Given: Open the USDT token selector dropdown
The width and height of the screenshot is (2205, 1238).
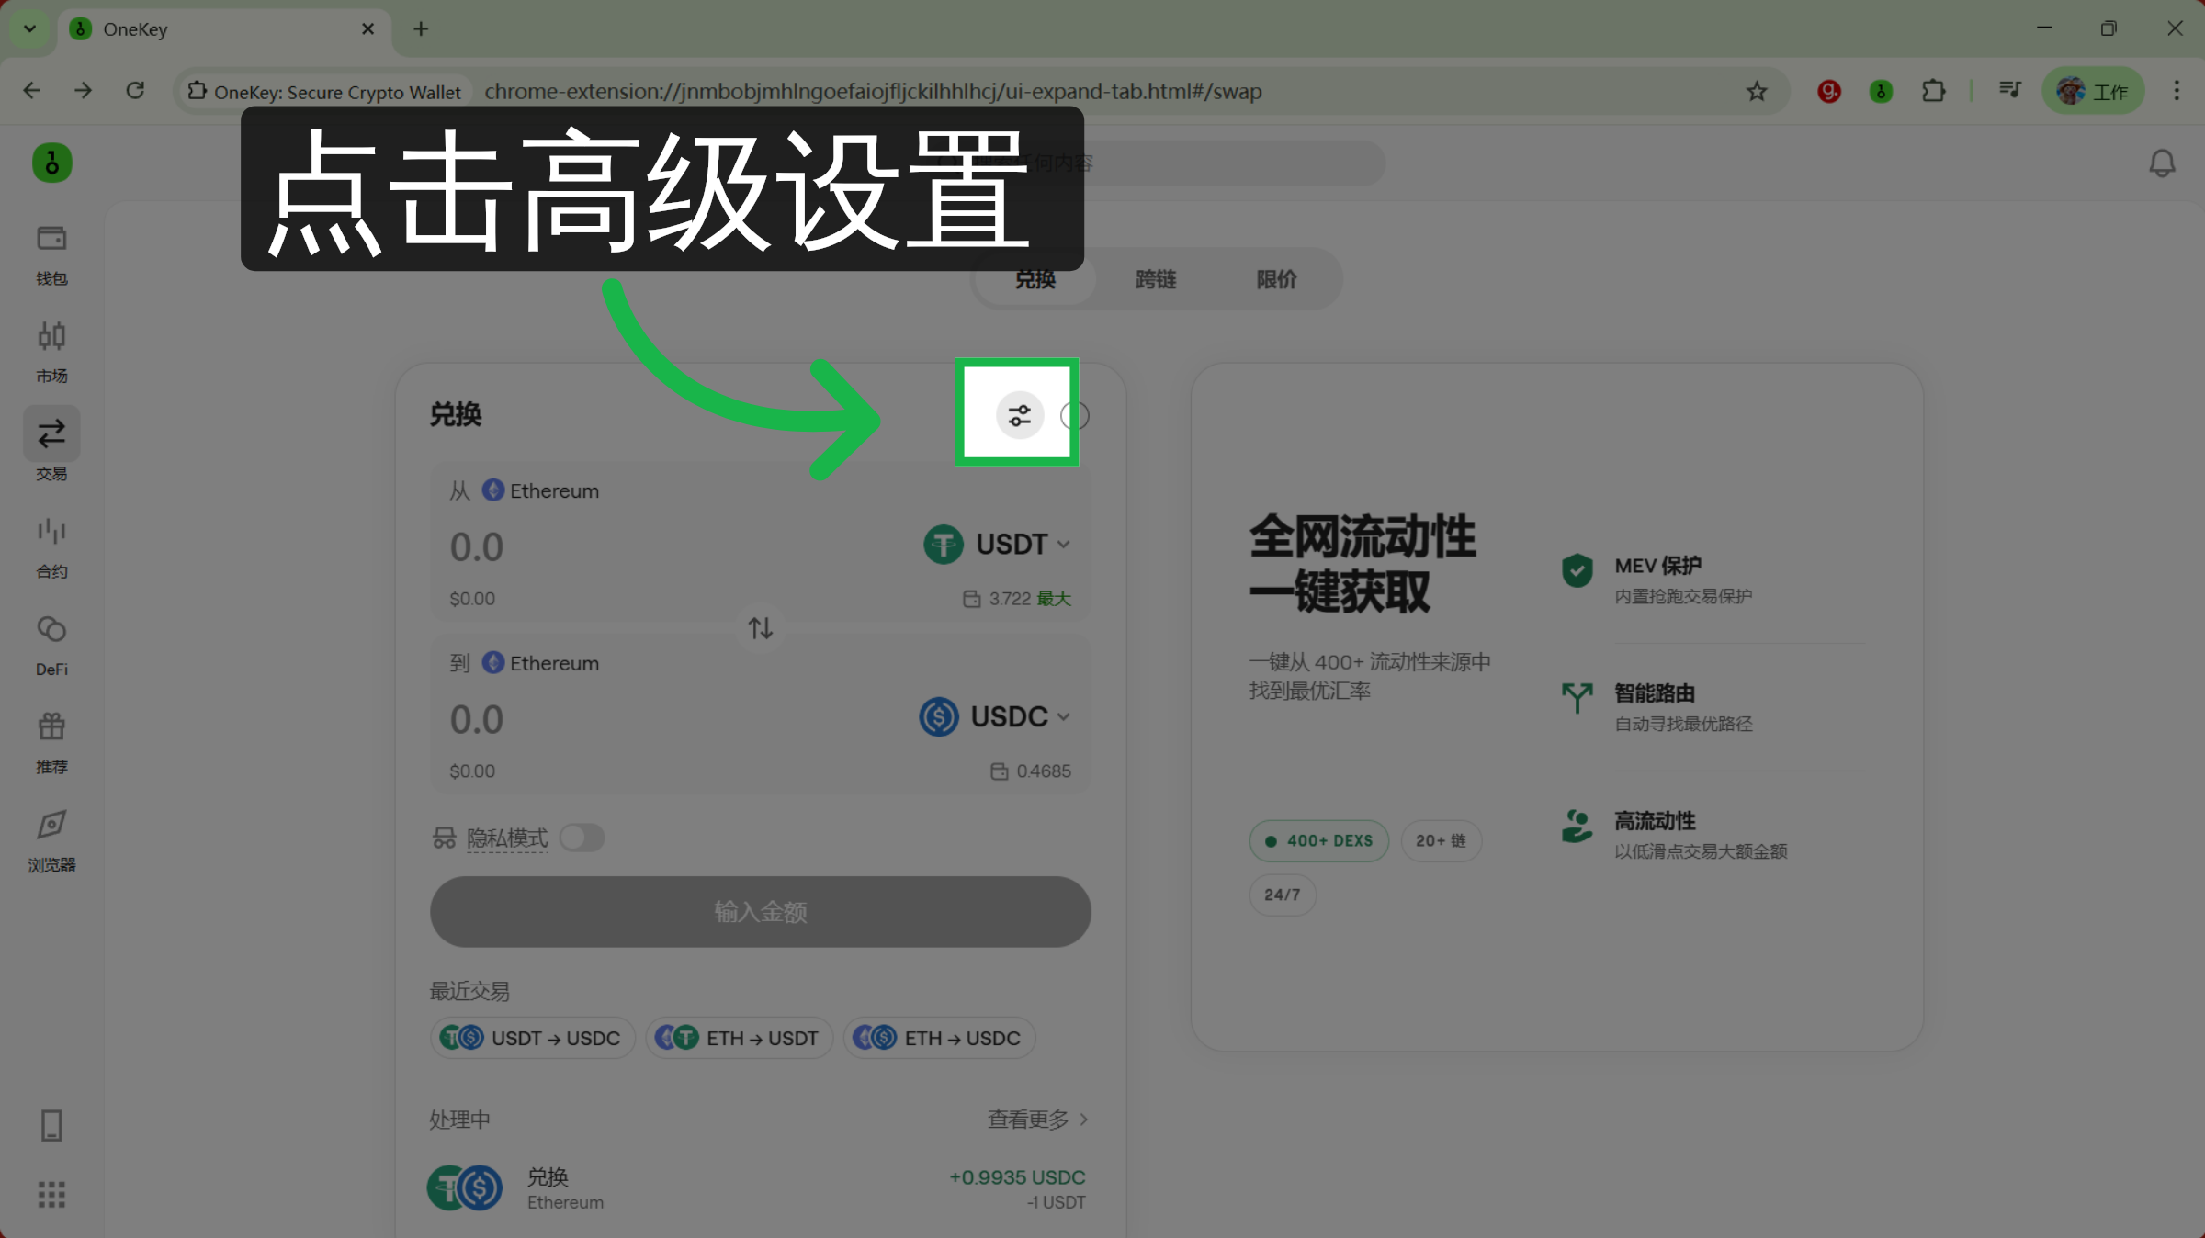Looking at the screenshot, I should (x=997, y=545).
